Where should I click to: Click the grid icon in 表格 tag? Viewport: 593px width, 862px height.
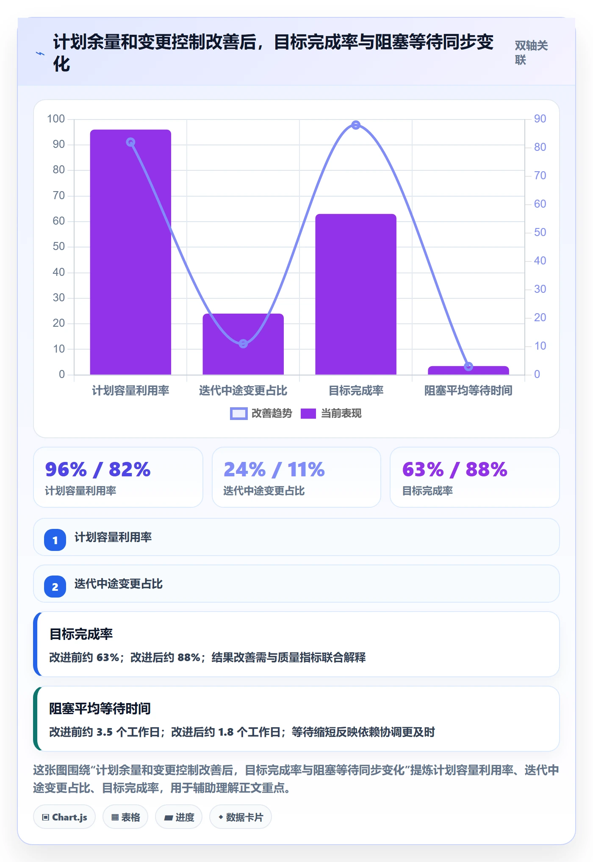click(x=115, y=818)
